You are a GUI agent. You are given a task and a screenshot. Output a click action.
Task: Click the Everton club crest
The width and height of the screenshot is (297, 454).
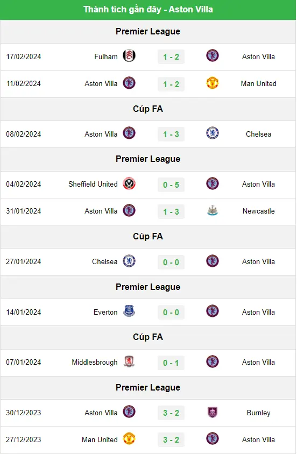click(x=129, y=311)
